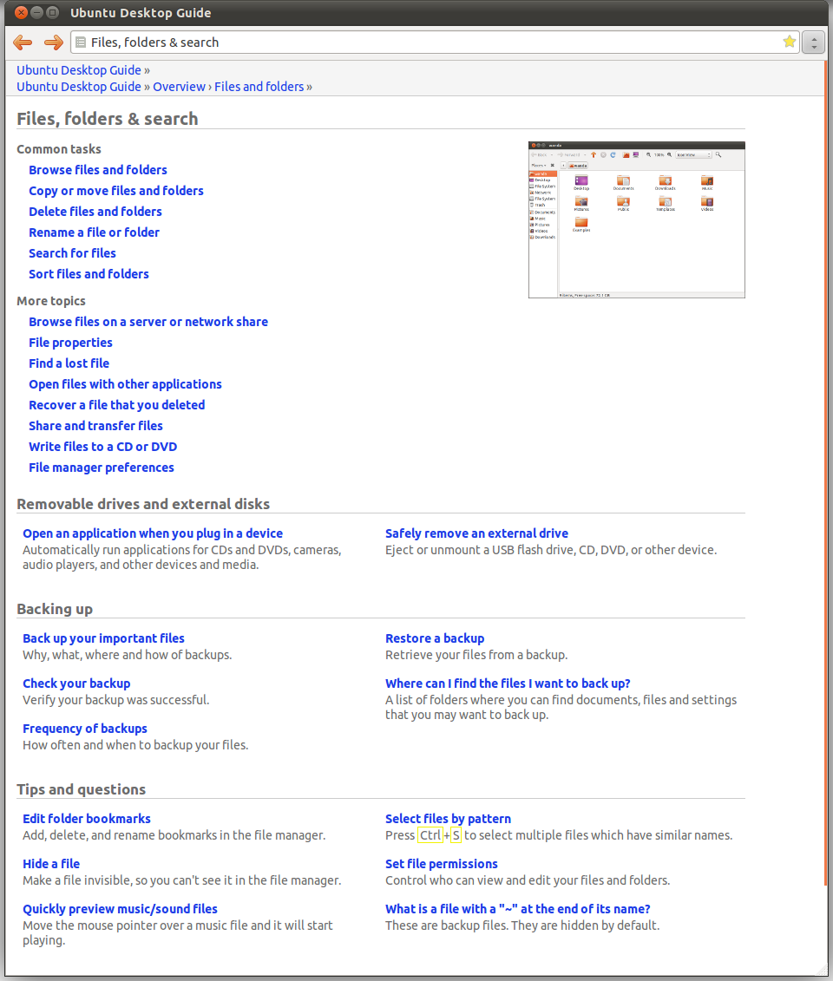Open the Set file permissions link
The width and height of the screenshot is (833, 981).
tap(441, 864)
